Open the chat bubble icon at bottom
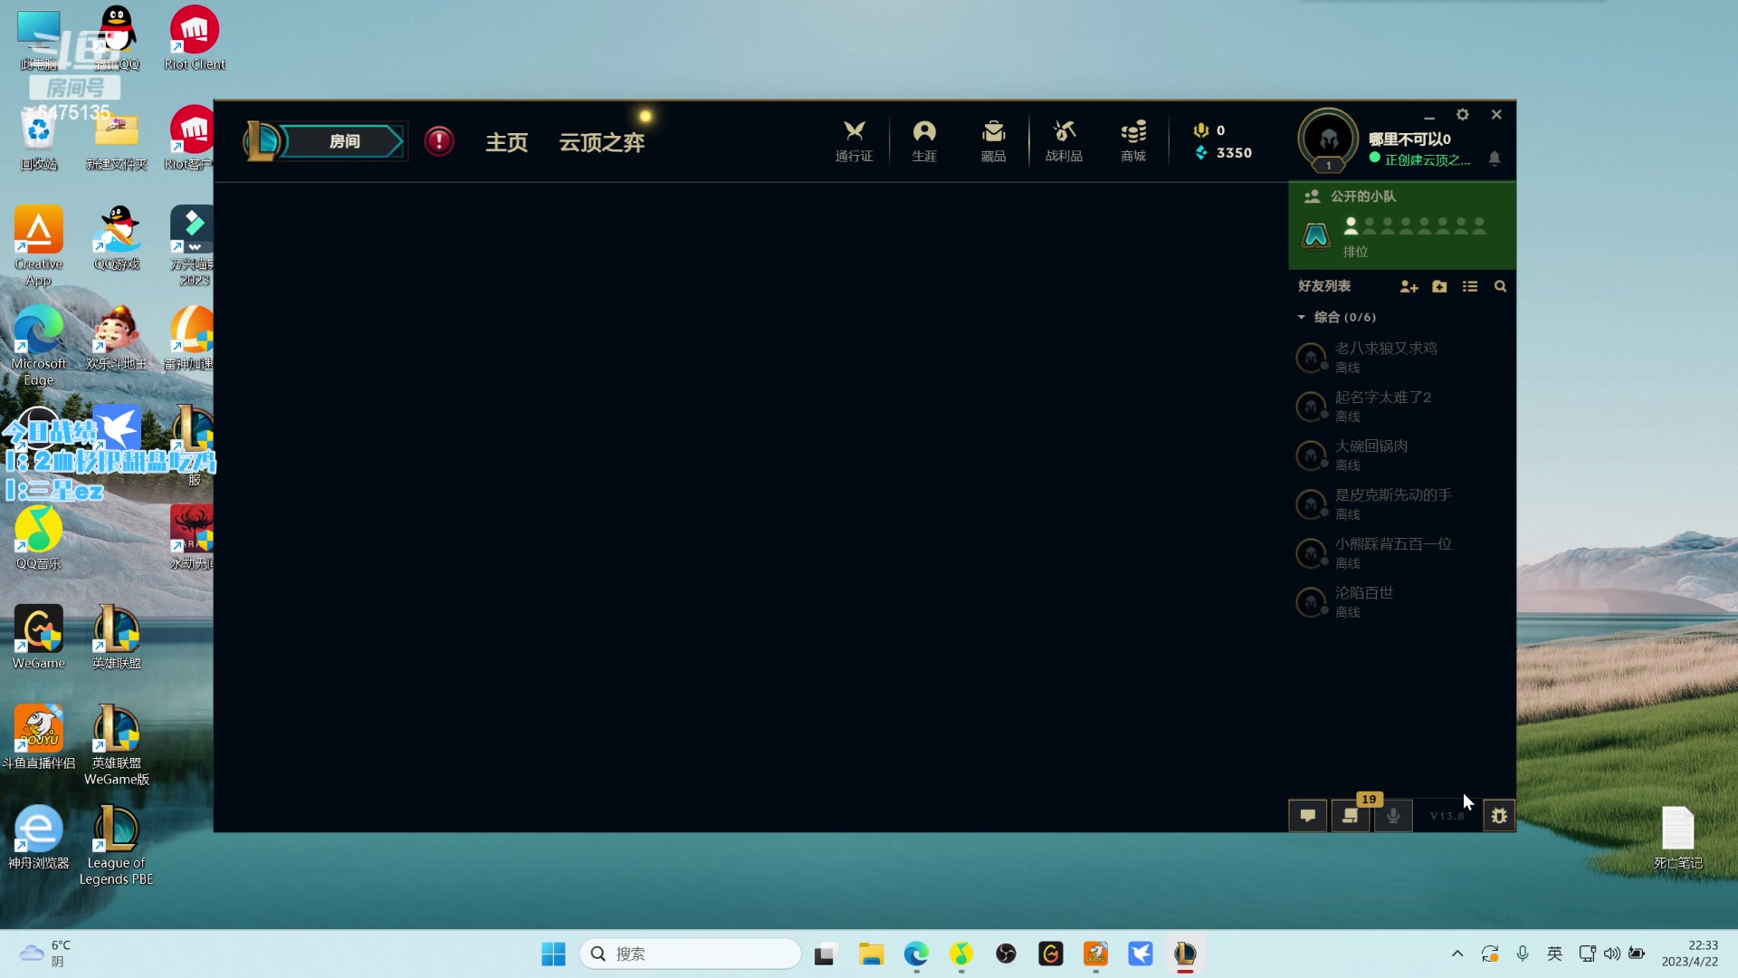Screen dimensions: 1738x978 point(1307,815)
